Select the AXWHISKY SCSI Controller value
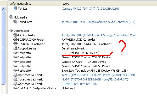Image resolution: width=157 pixels, height=100 pixels. (78, 40)
